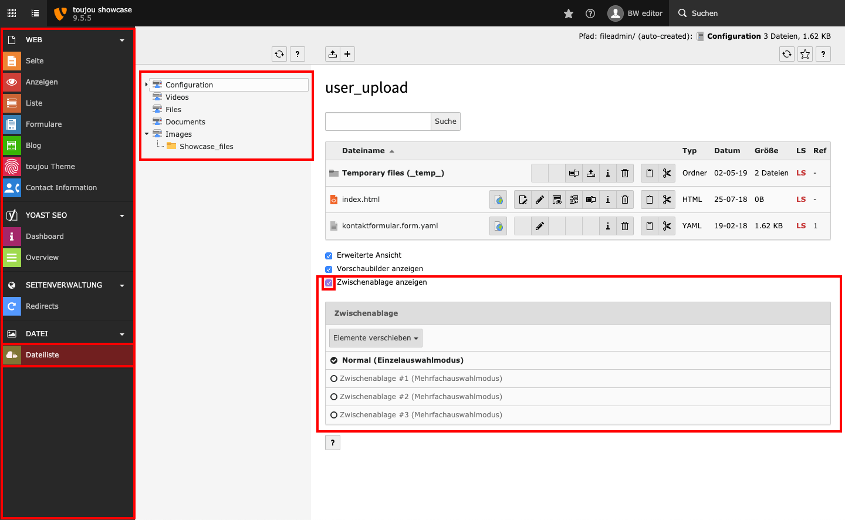Open bookmarks star icon in top bar
The height and width of the screenshot is (520, 845).
[x=568, y=13]
